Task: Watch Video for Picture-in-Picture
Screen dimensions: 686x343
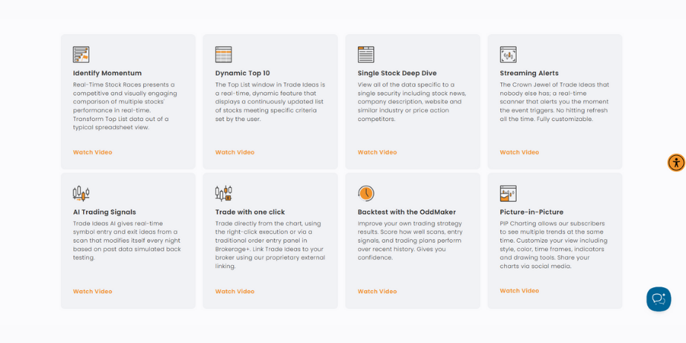Action: point(519,291)
